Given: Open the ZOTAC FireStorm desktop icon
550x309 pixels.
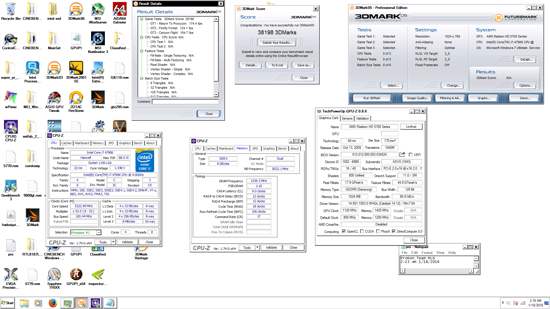Looking at the screenshot, I should 76,102.
